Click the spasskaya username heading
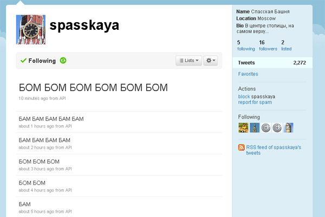325x217 pixels. (x=84, y=25)
